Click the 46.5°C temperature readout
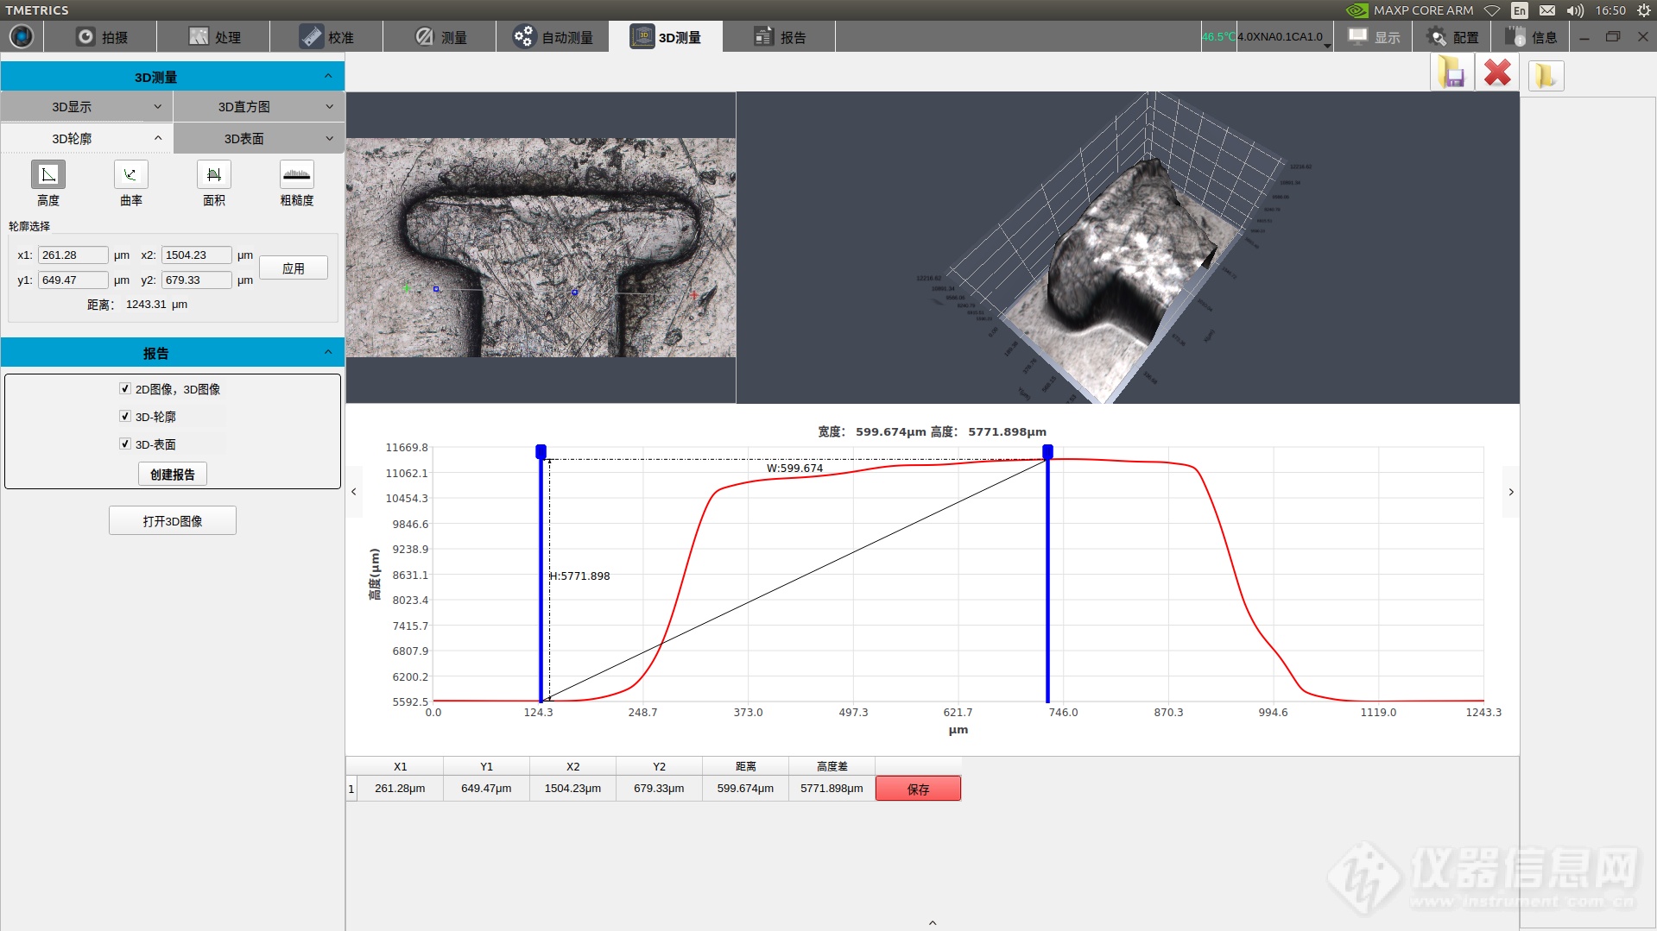The width and height of the screenshot is (1657, 931). (x=1218, y=37)
